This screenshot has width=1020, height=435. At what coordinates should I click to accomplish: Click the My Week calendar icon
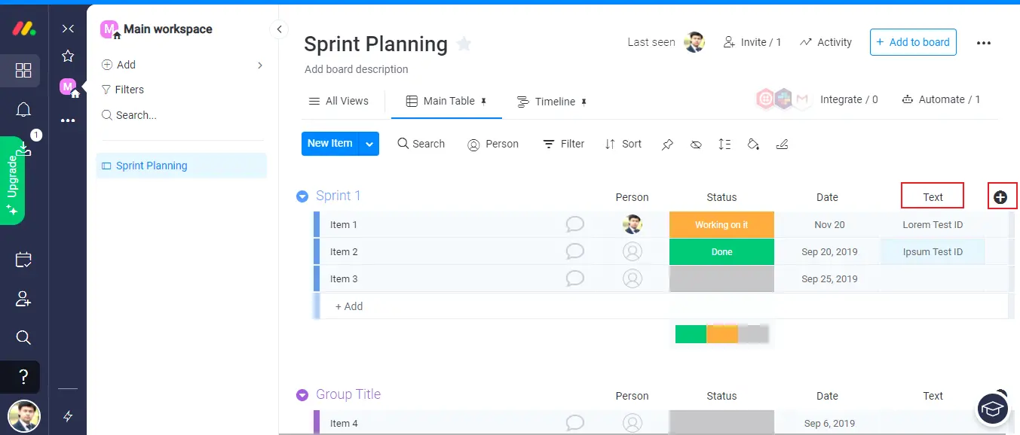pyautogui.click(x=23, y=260)
